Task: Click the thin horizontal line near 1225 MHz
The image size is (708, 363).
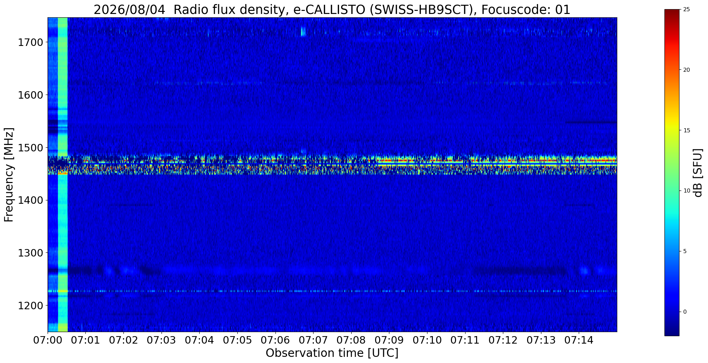Action: (332, 291)
